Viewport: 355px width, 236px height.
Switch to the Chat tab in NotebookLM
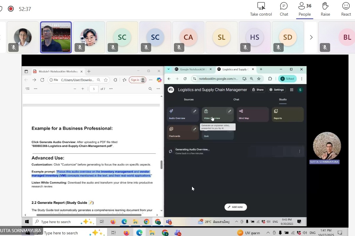click(236, 99)
